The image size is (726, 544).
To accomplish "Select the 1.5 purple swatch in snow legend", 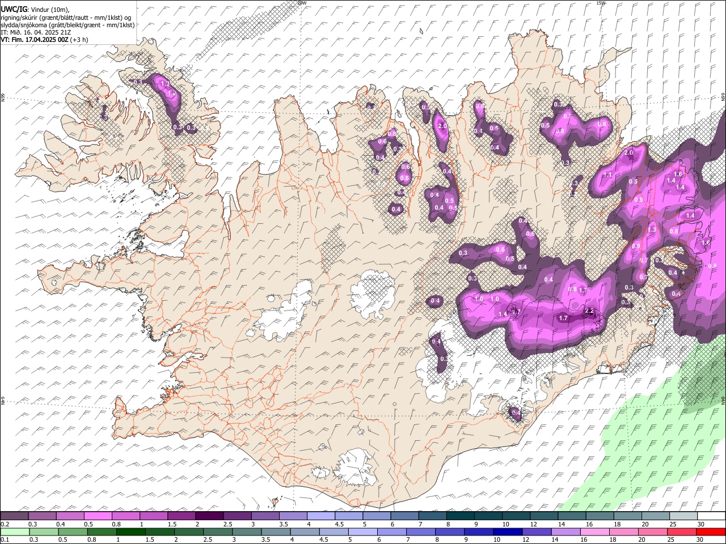I will coord(181,516).
